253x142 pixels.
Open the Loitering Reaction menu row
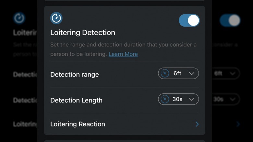124,124
